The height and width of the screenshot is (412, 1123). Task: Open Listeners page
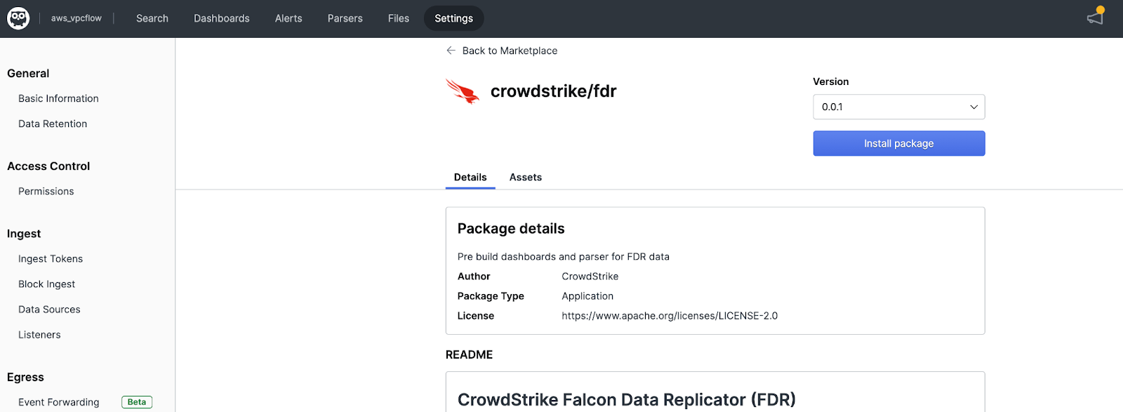(39, 335)
